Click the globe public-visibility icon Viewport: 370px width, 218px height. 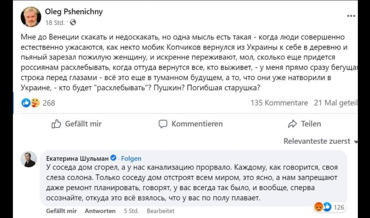[x=73, y=22]
